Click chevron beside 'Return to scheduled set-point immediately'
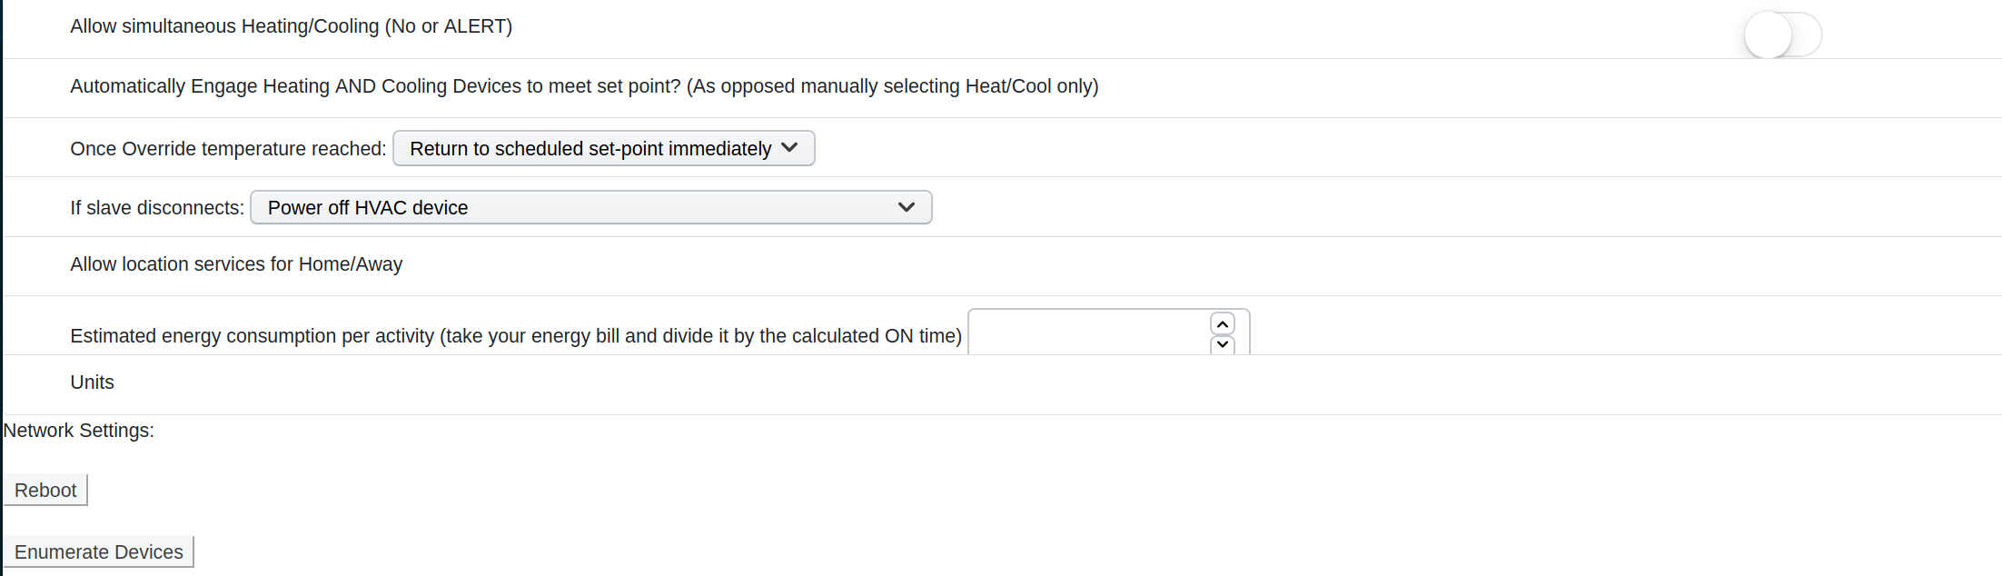Viewport: 2002px width, 576px height. point(789,148)
